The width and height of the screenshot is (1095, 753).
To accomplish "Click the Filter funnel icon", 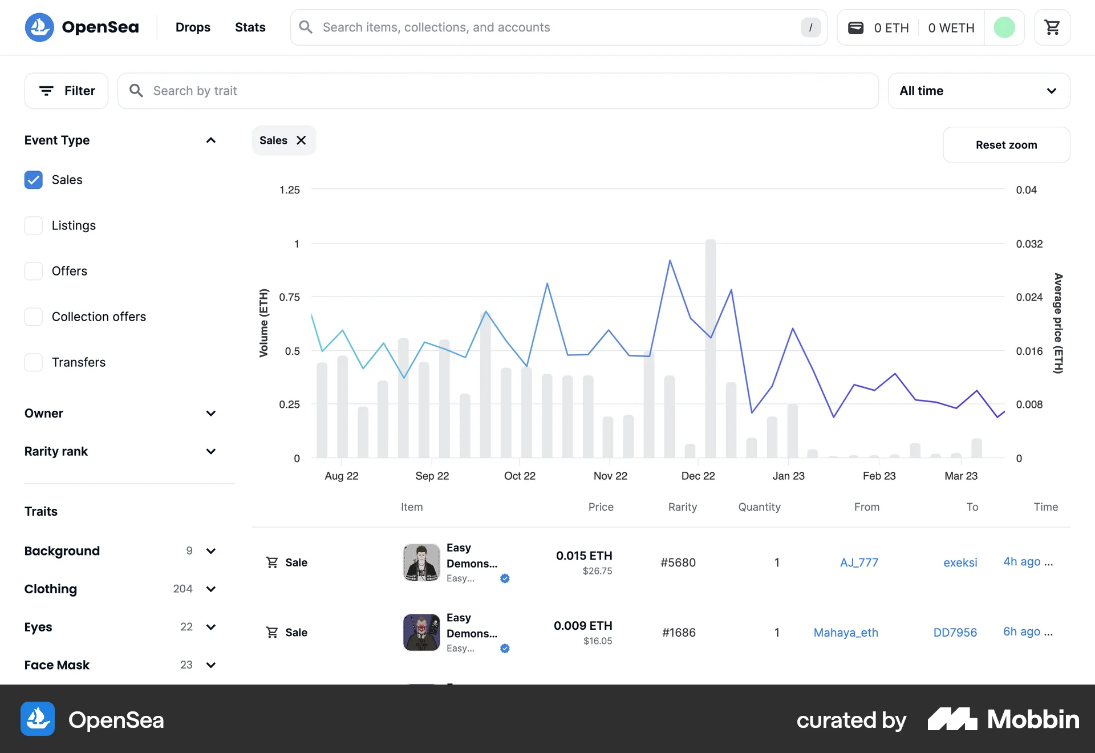I will pyautogui.click(x=46, y=90).
